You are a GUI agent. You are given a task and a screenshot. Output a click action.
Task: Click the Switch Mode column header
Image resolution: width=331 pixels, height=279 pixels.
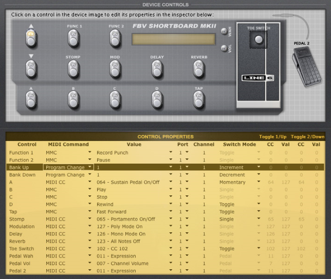(x=240, y=145)
